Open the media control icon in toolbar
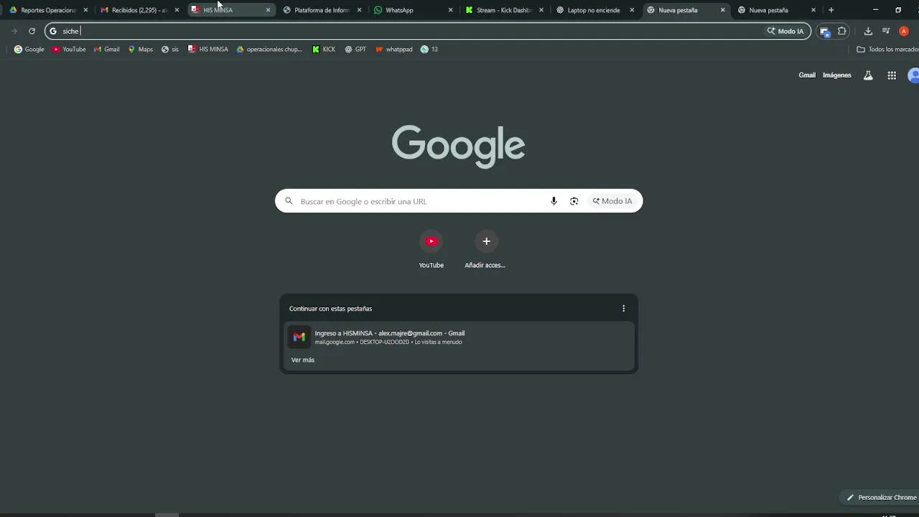The width and height of the screenshot is (919, 517). [x=886, y=31]
